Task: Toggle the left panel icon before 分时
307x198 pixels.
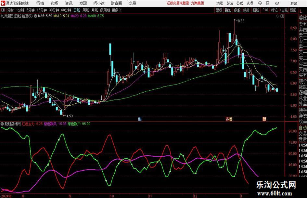Action: pos(3,10)
